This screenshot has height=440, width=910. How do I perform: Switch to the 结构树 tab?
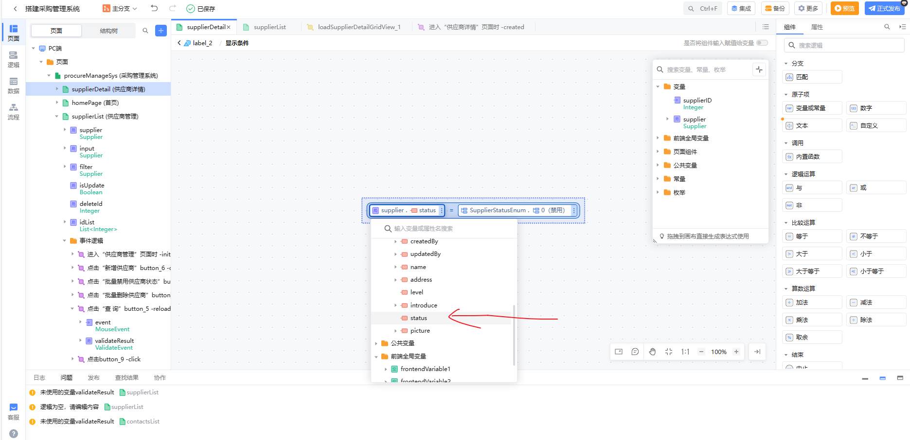108,31
